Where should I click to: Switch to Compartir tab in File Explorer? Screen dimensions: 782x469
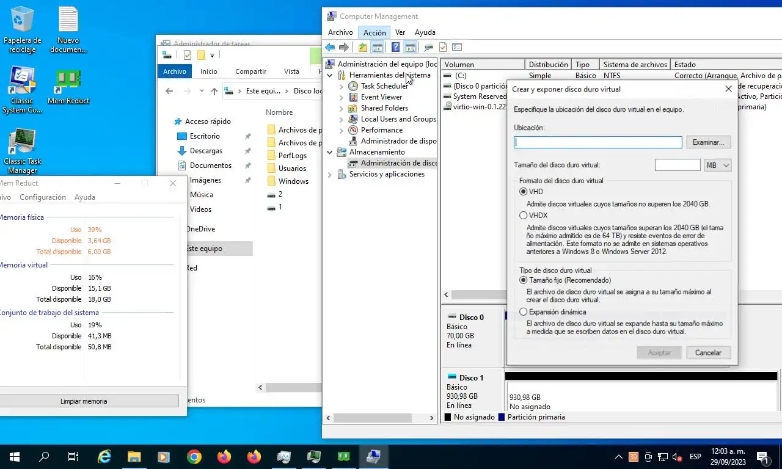click(250, 71)
